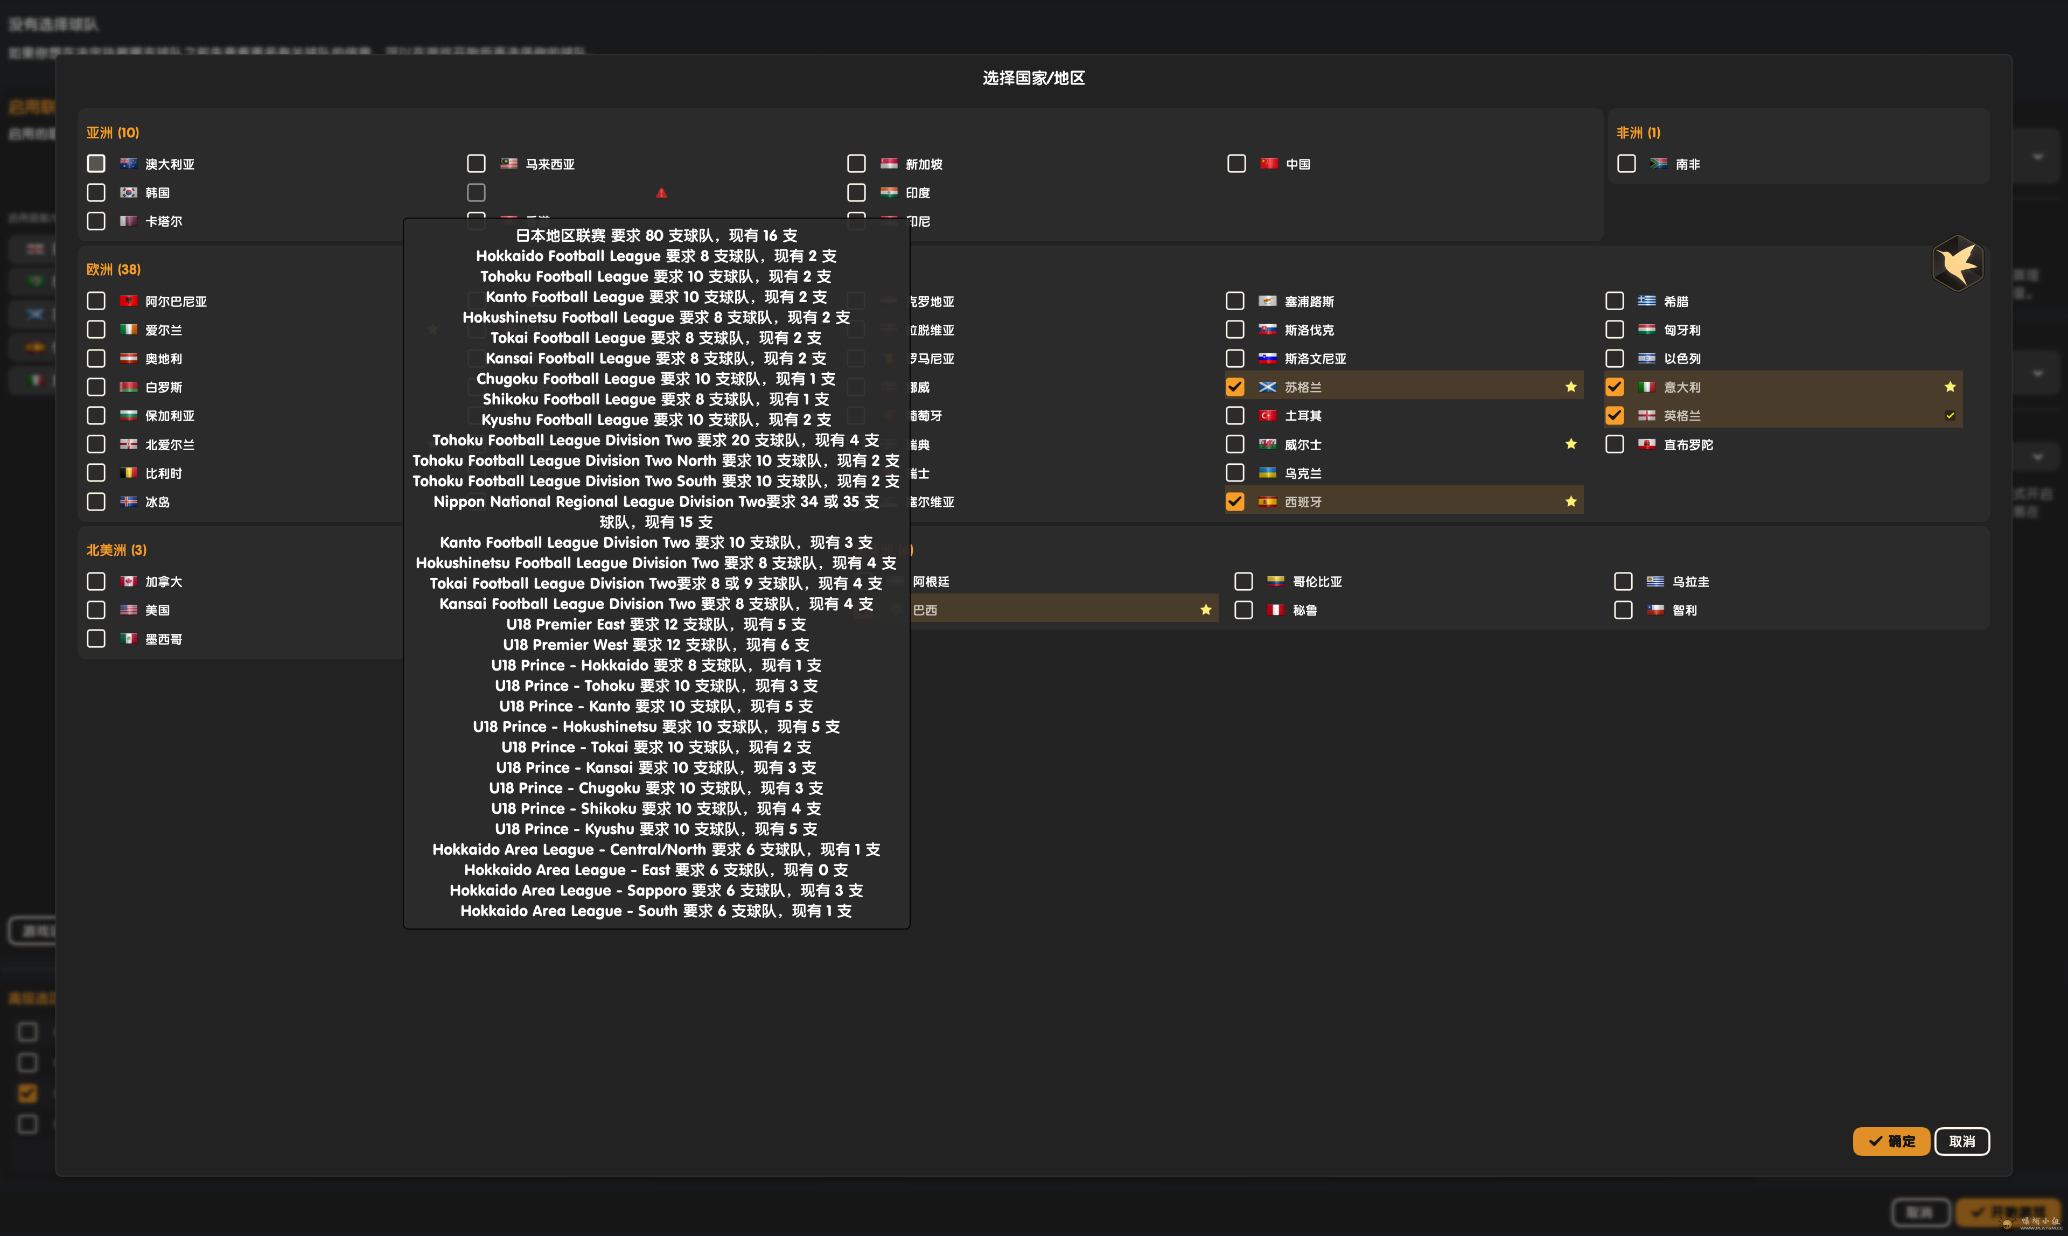
Task: Click the star icon next to 西班牙
Action: coord(1570,501)
